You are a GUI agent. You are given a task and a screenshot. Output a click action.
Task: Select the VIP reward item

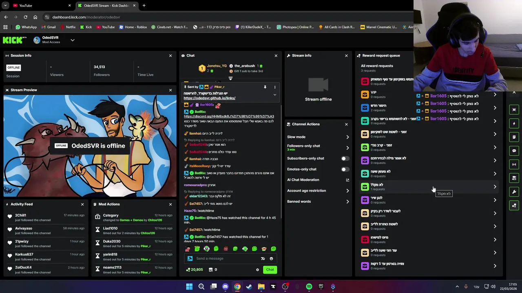pos(428,94)
